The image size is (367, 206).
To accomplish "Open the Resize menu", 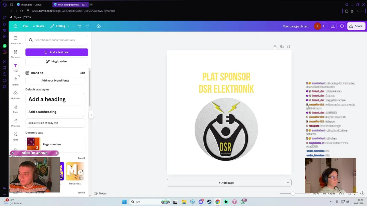I will [x=38, y=26].
